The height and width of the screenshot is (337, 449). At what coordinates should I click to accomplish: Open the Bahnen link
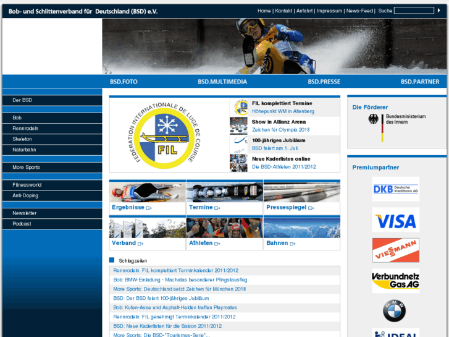[277, 243]
